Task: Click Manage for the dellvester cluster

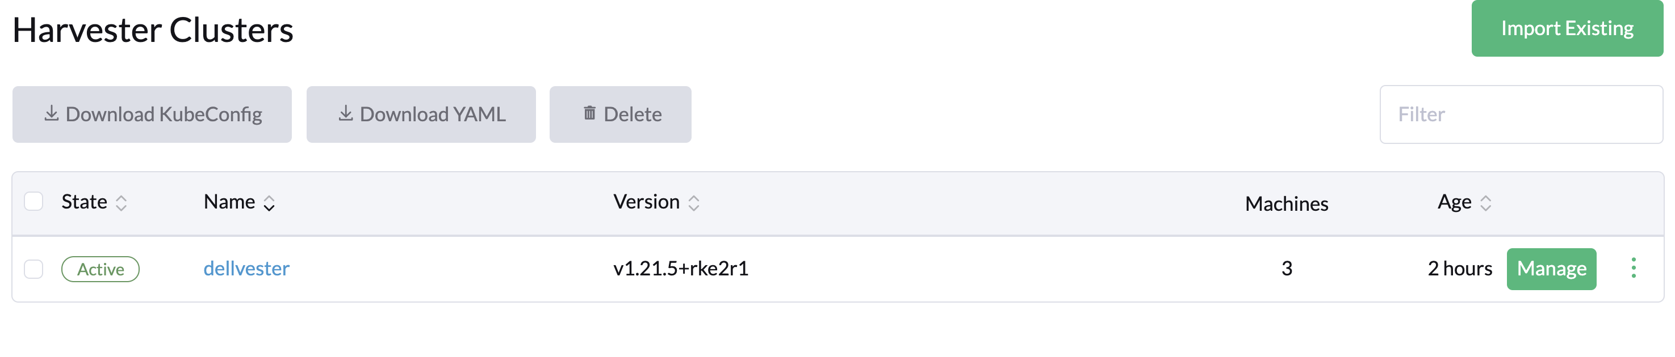Action: point(1551,269)
